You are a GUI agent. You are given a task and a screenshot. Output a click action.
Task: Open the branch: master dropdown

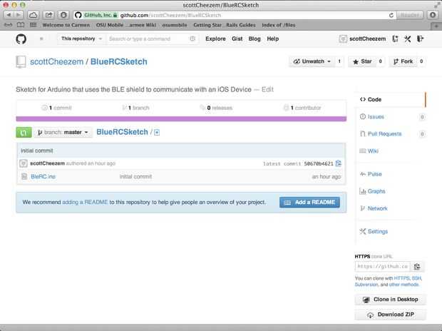point(63,133)
